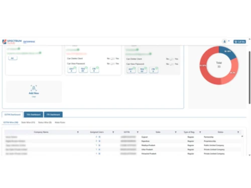
Task: Click the page scroll down arrow
Action: [x=249, y=155]
